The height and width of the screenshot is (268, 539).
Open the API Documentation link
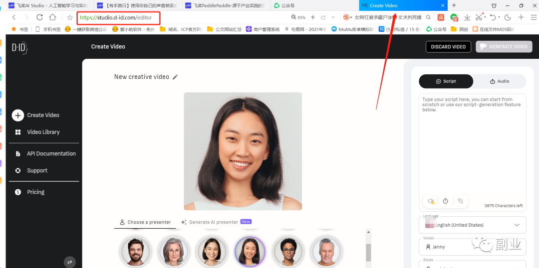tap(51, 154)
